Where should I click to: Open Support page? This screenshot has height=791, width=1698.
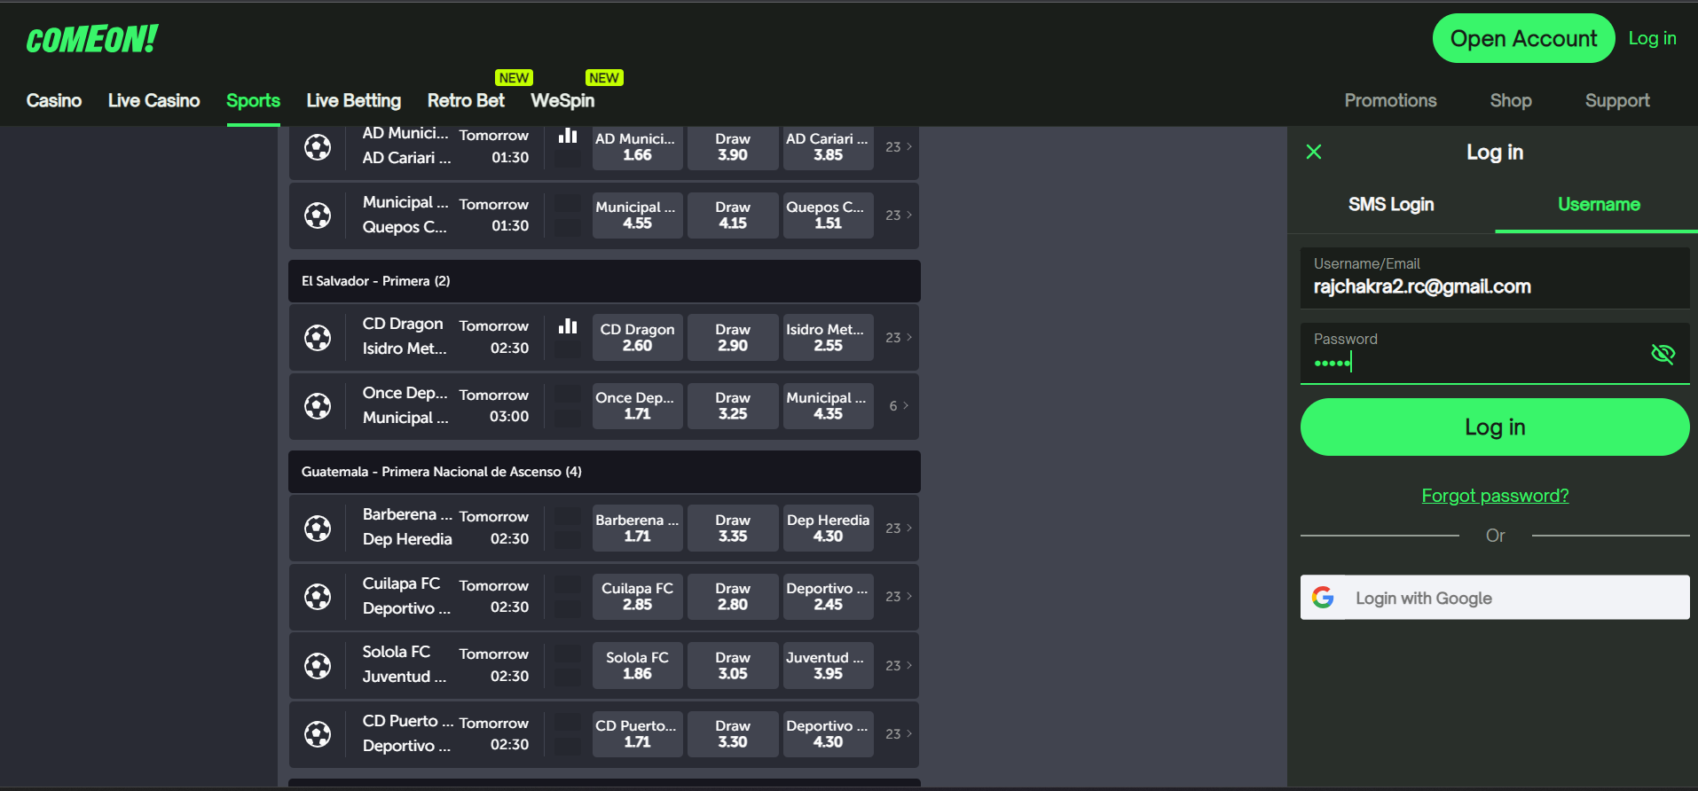pyautogui.click(x=1617, y=100)
